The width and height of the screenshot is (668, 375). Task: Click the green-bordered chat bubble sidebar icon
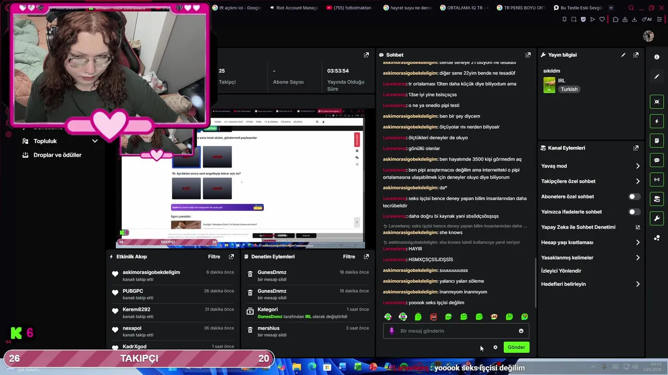(657, 160)
